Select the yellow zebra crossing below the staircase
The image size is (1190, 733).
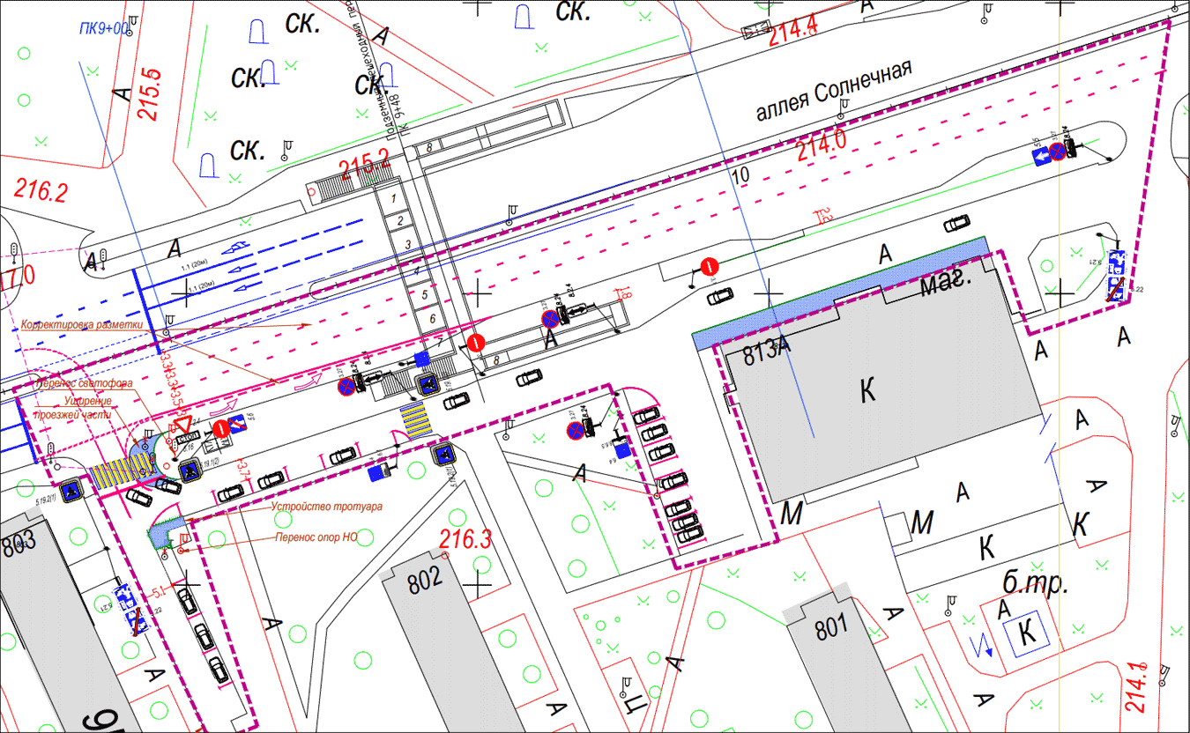tap(413, 420)
